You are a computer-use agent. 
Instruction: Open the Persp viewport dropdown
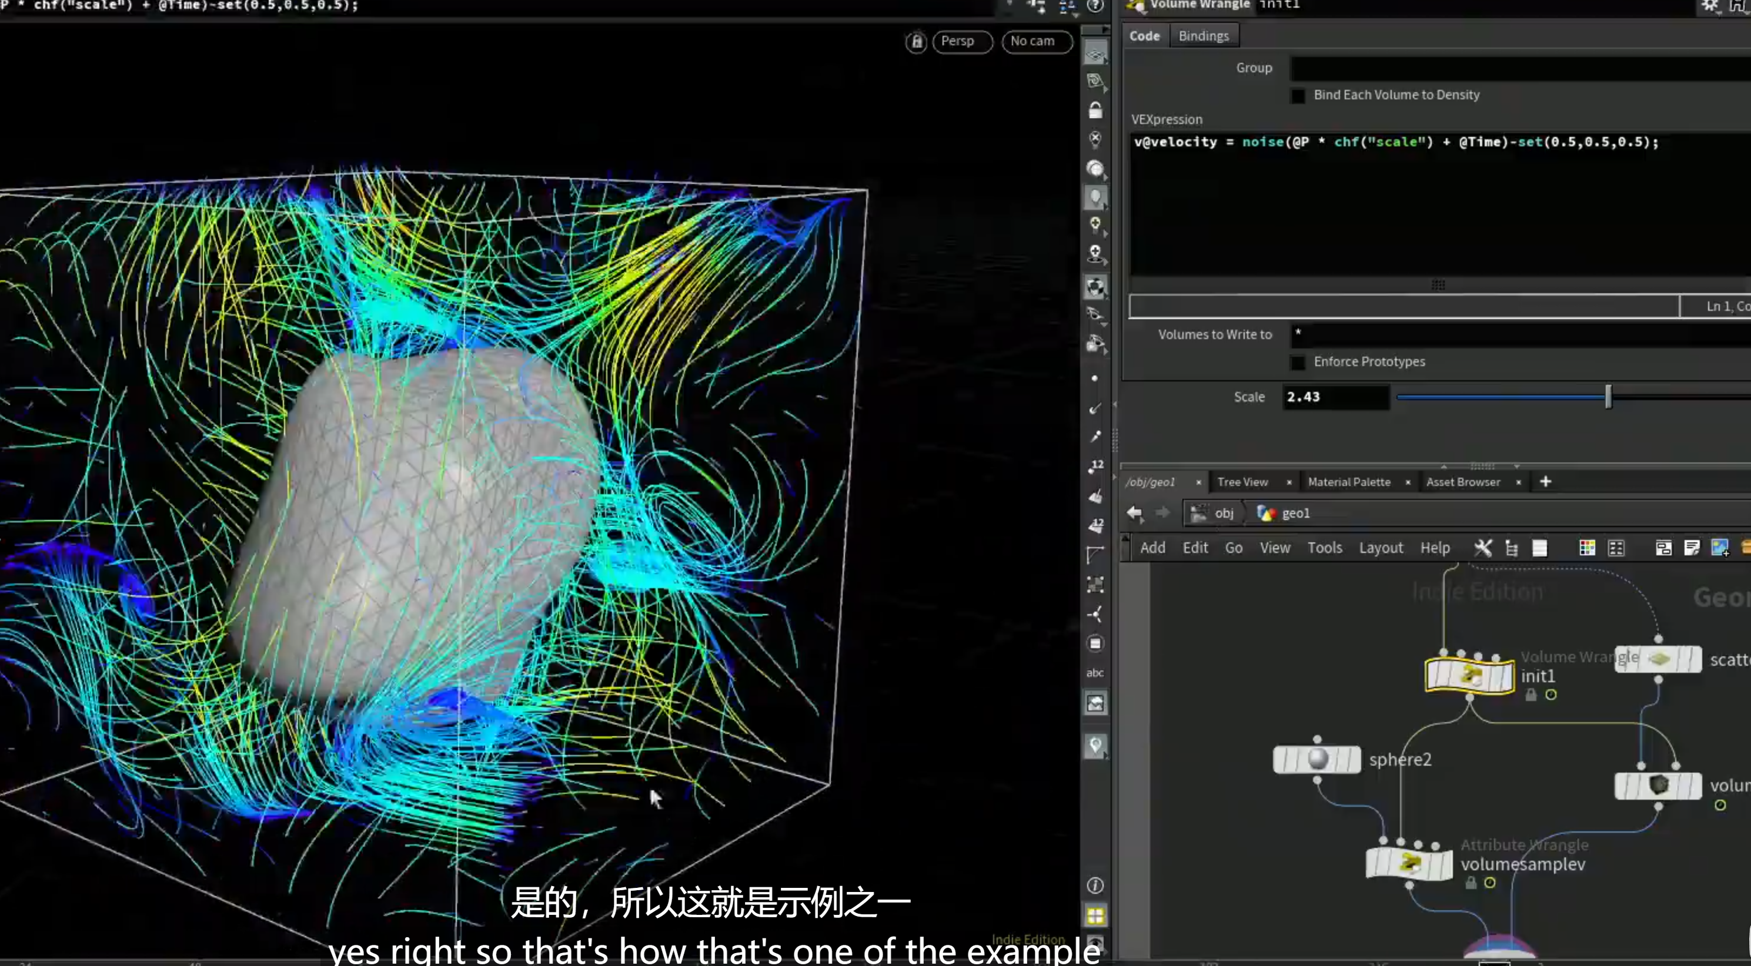[962, 42]
